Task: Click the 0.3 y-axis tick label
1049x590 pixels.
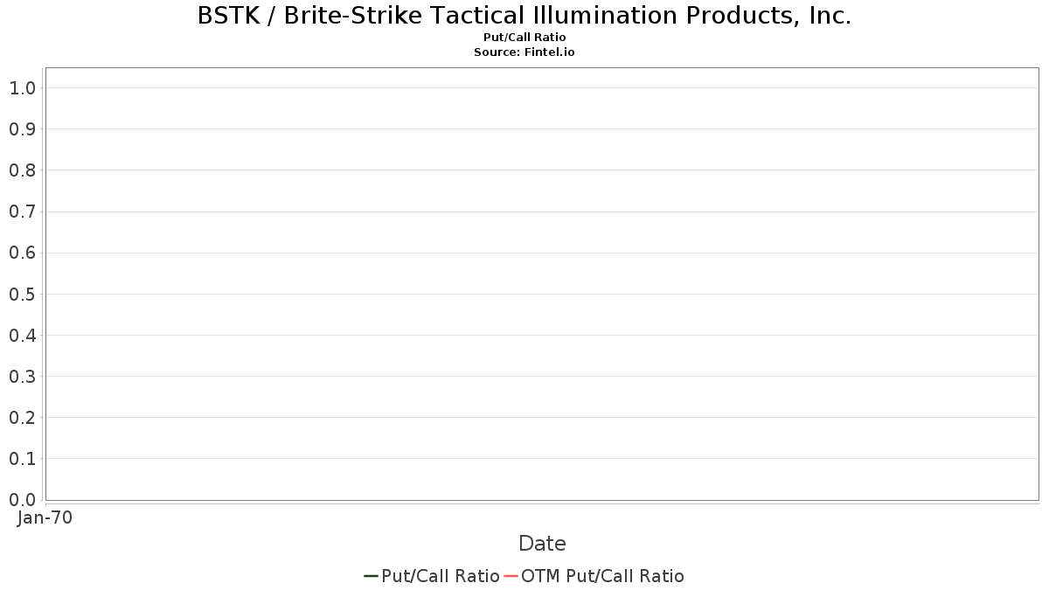Action: pyautogui.click(x=23, y=377)
